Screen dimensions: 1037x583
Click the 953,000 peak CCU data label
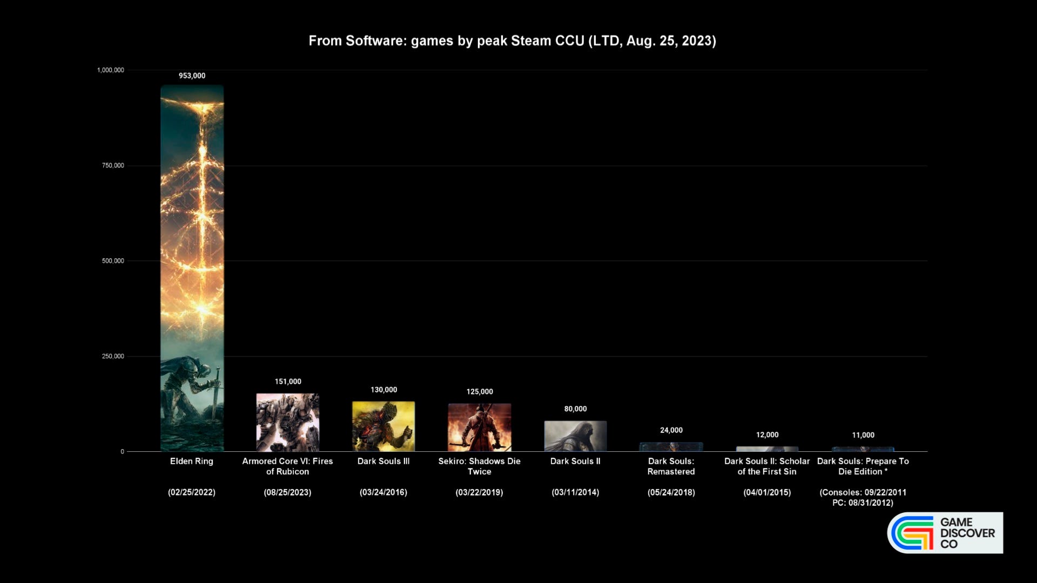[192, 76]
